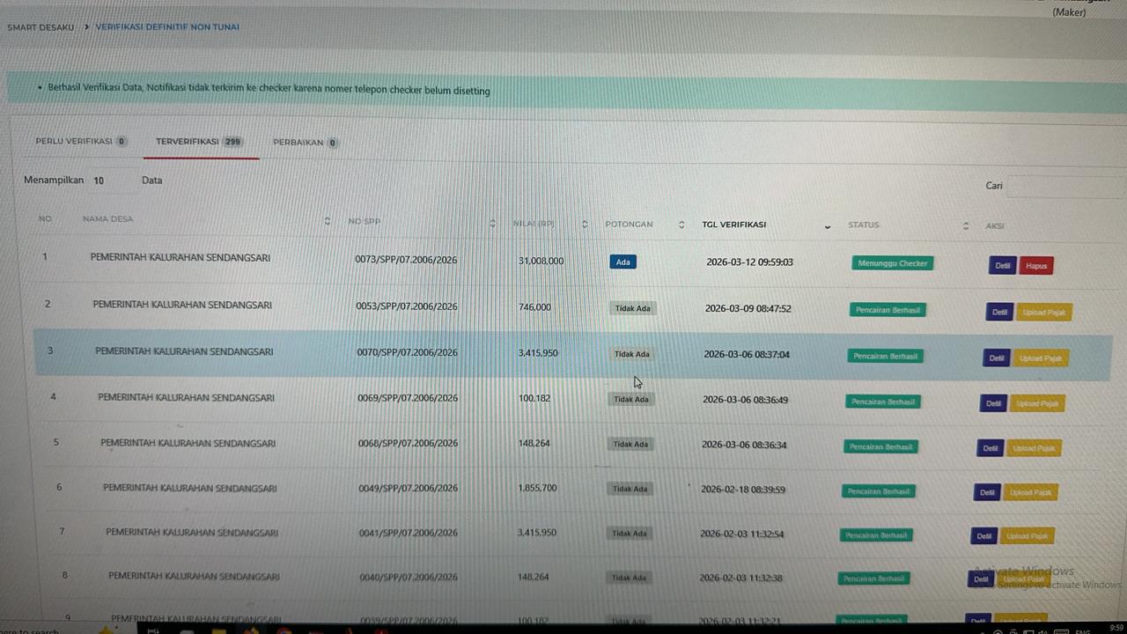Sort table by Status column arrows
The height and width of the screenshot is (634, 1127).
(966, 226)
